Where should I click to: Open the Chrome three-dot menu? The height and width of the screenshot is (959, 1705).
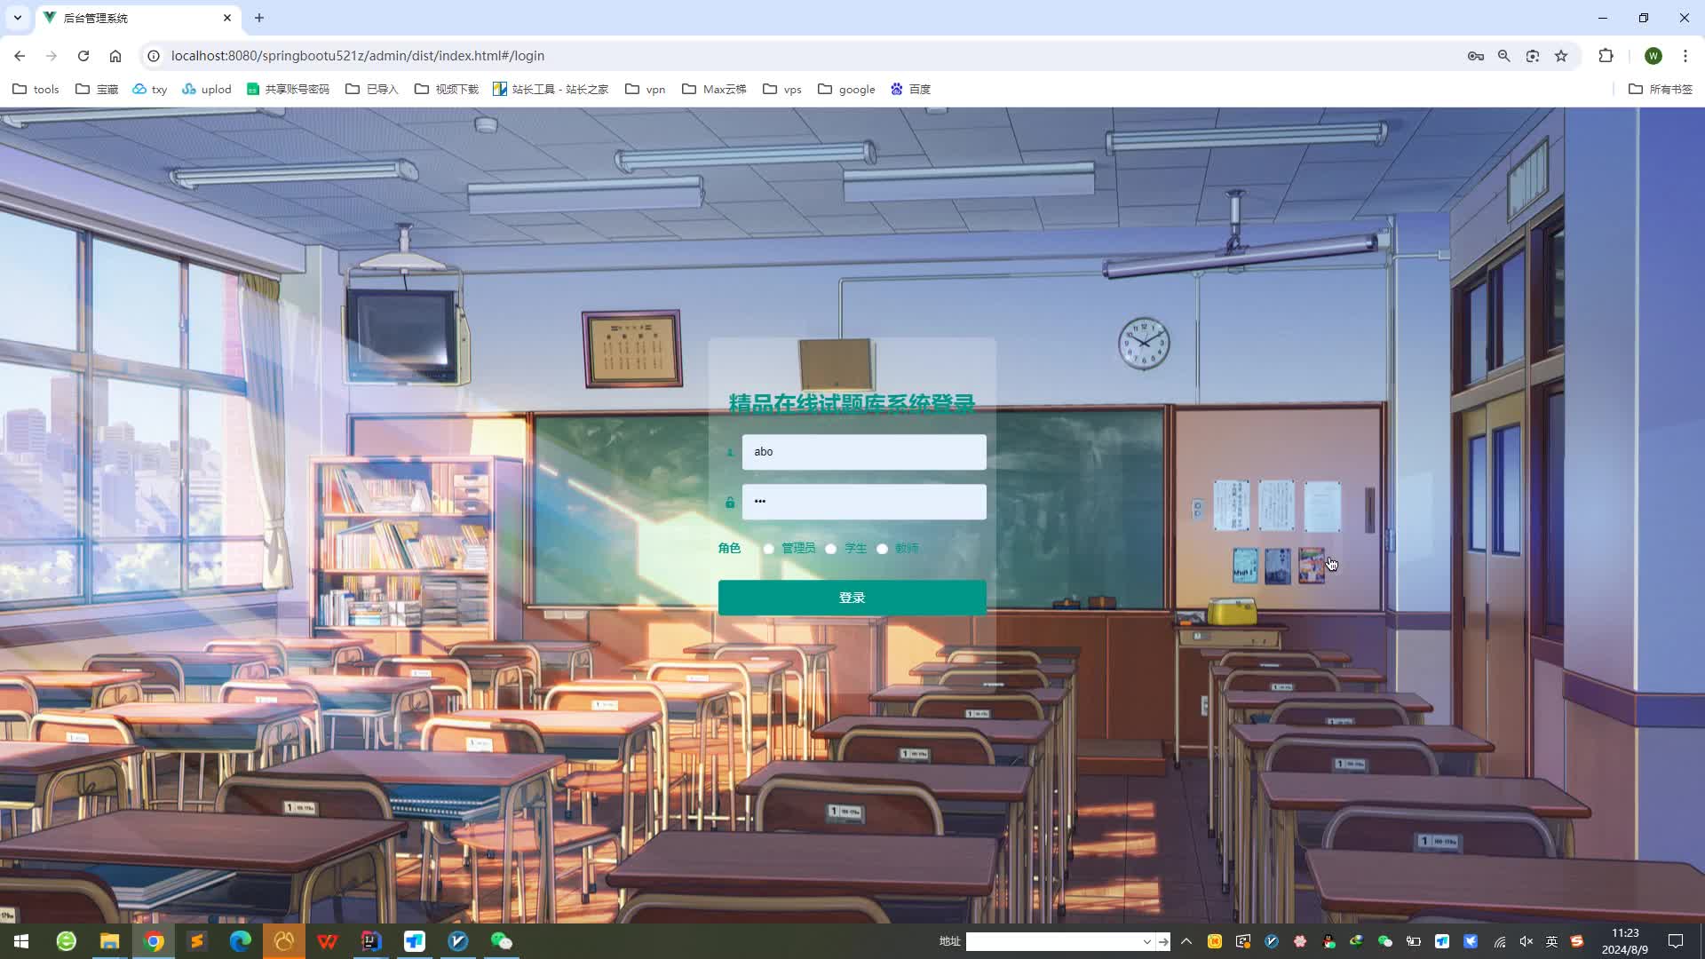click(x=1685, y=56)
